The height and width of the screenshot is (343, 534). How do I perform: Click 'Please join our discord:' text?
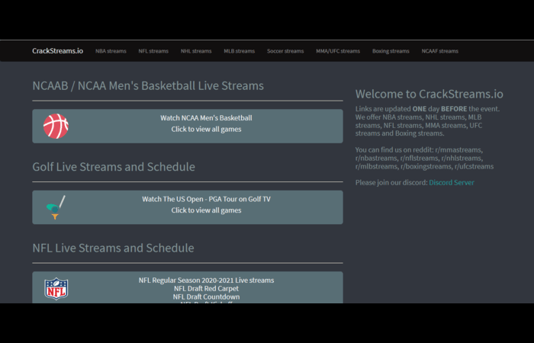tap(391, 183)
